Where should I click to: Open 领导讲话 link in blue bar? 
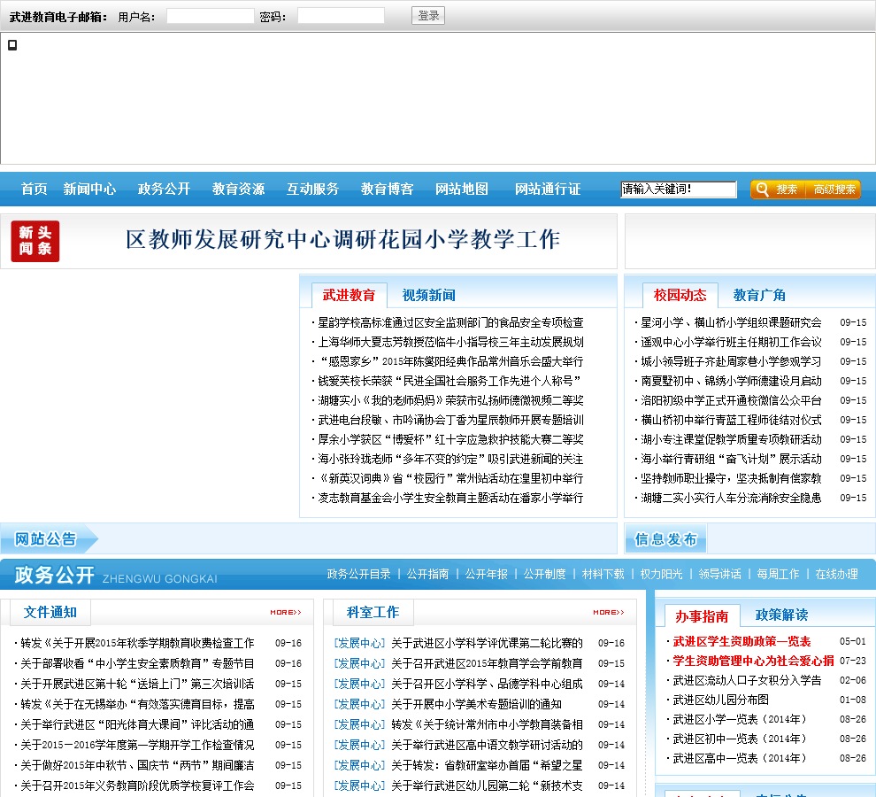[x=719, y=574]
